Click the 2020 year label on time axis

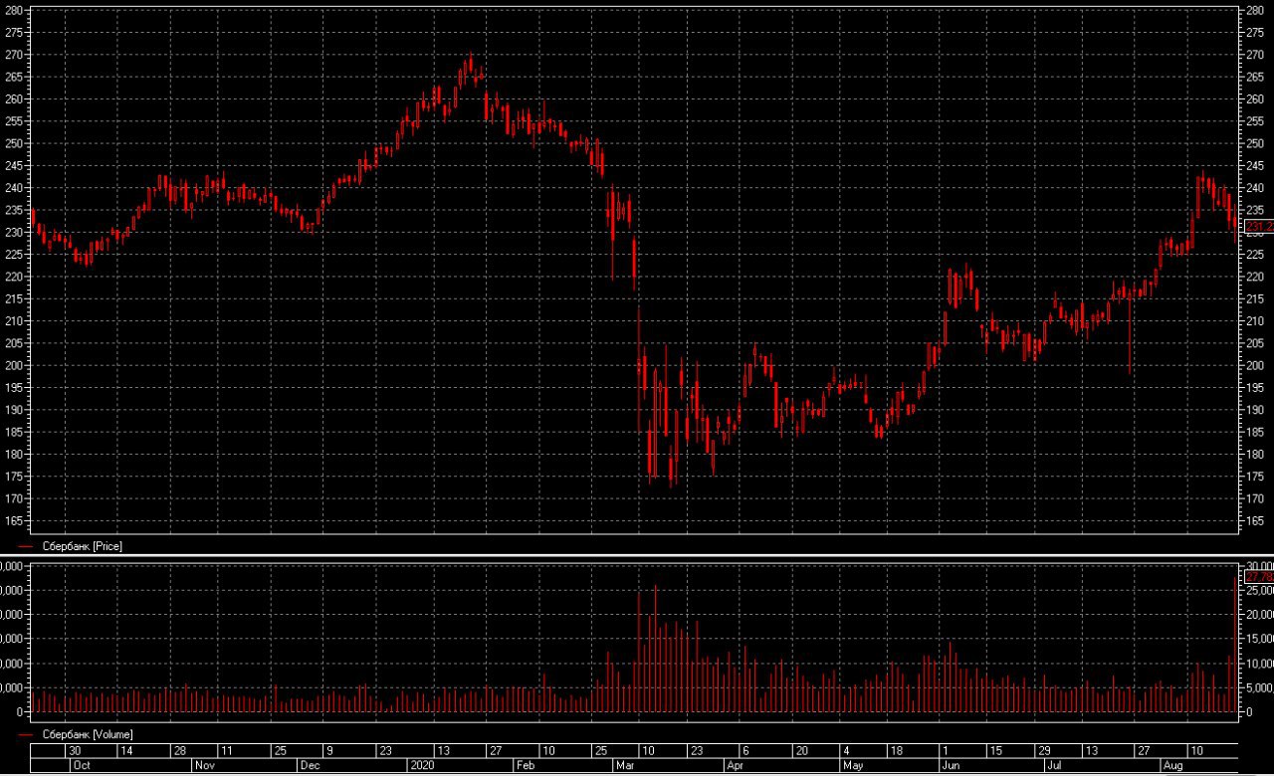423,766
